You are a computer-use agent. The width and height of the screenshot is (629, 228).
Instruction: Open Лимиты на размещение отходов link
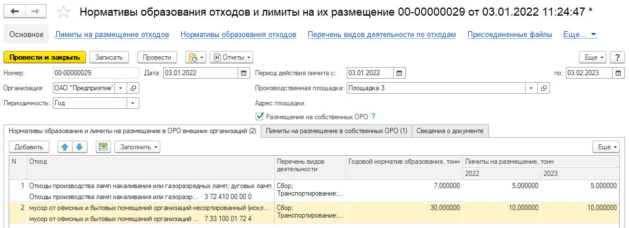point(112,34)
